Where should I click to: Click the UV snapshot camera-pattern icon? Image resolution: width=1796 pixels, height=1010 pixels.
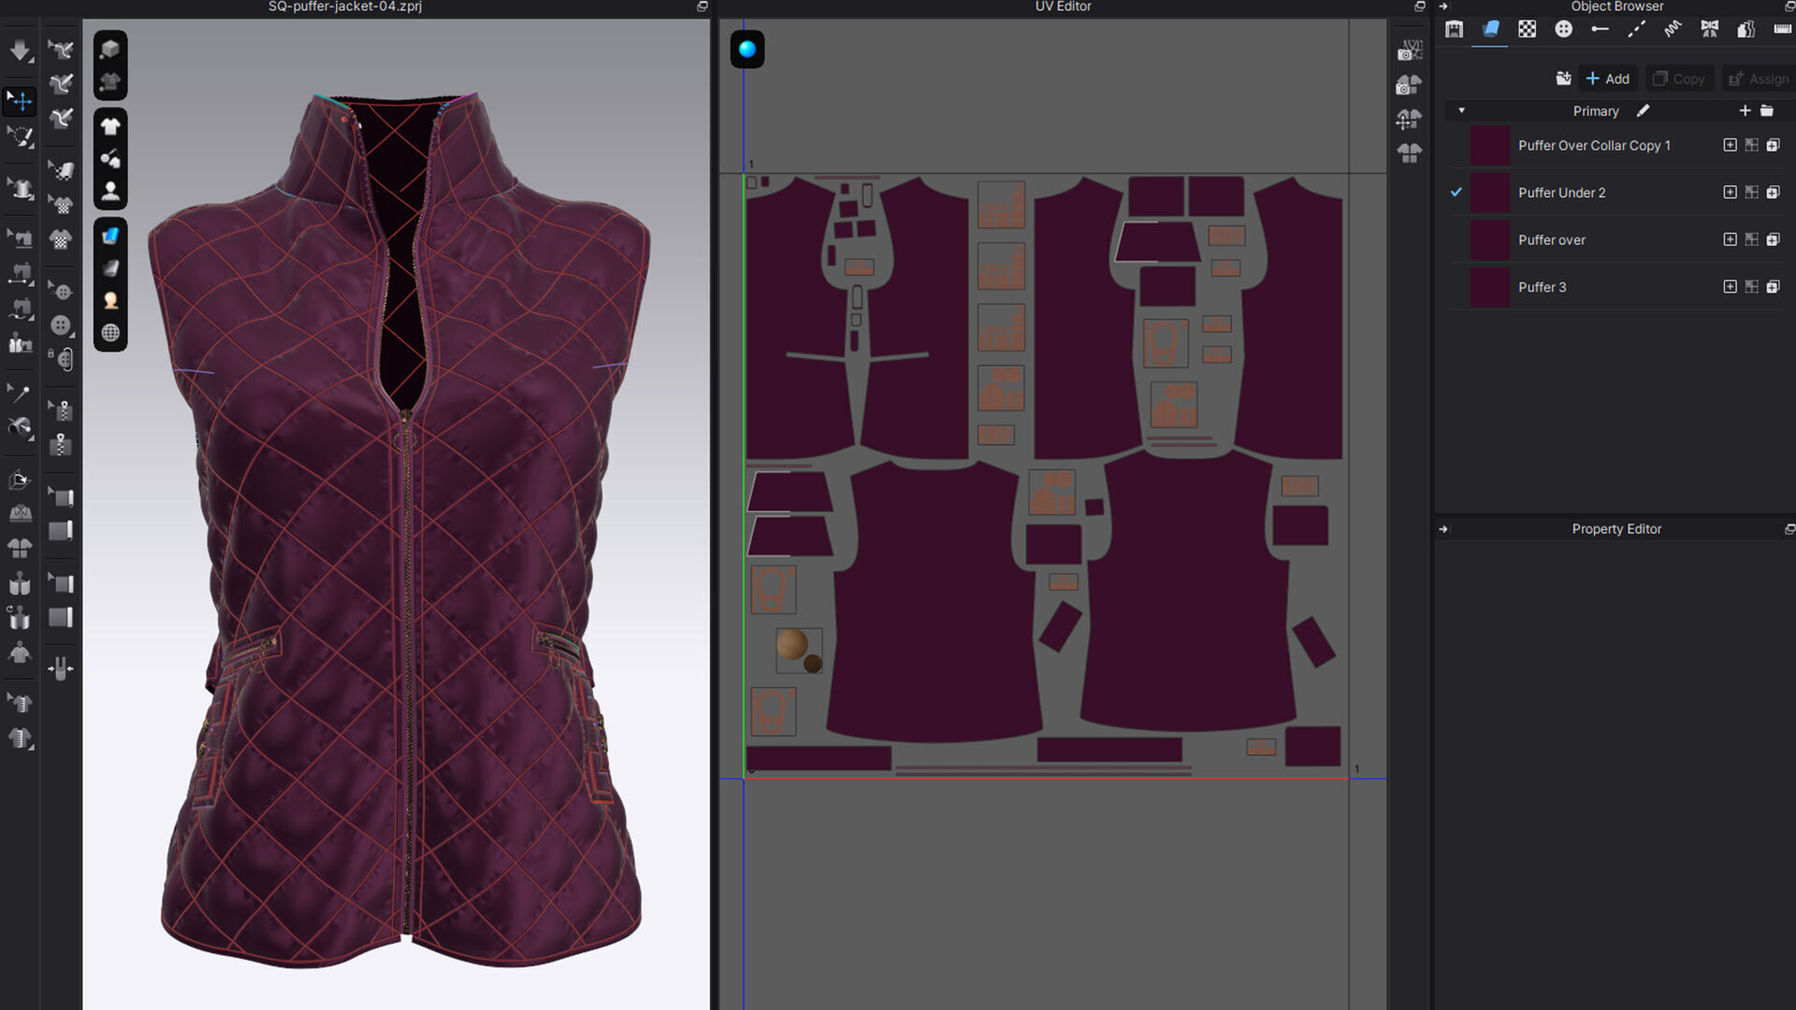(x=1409, y=50)
